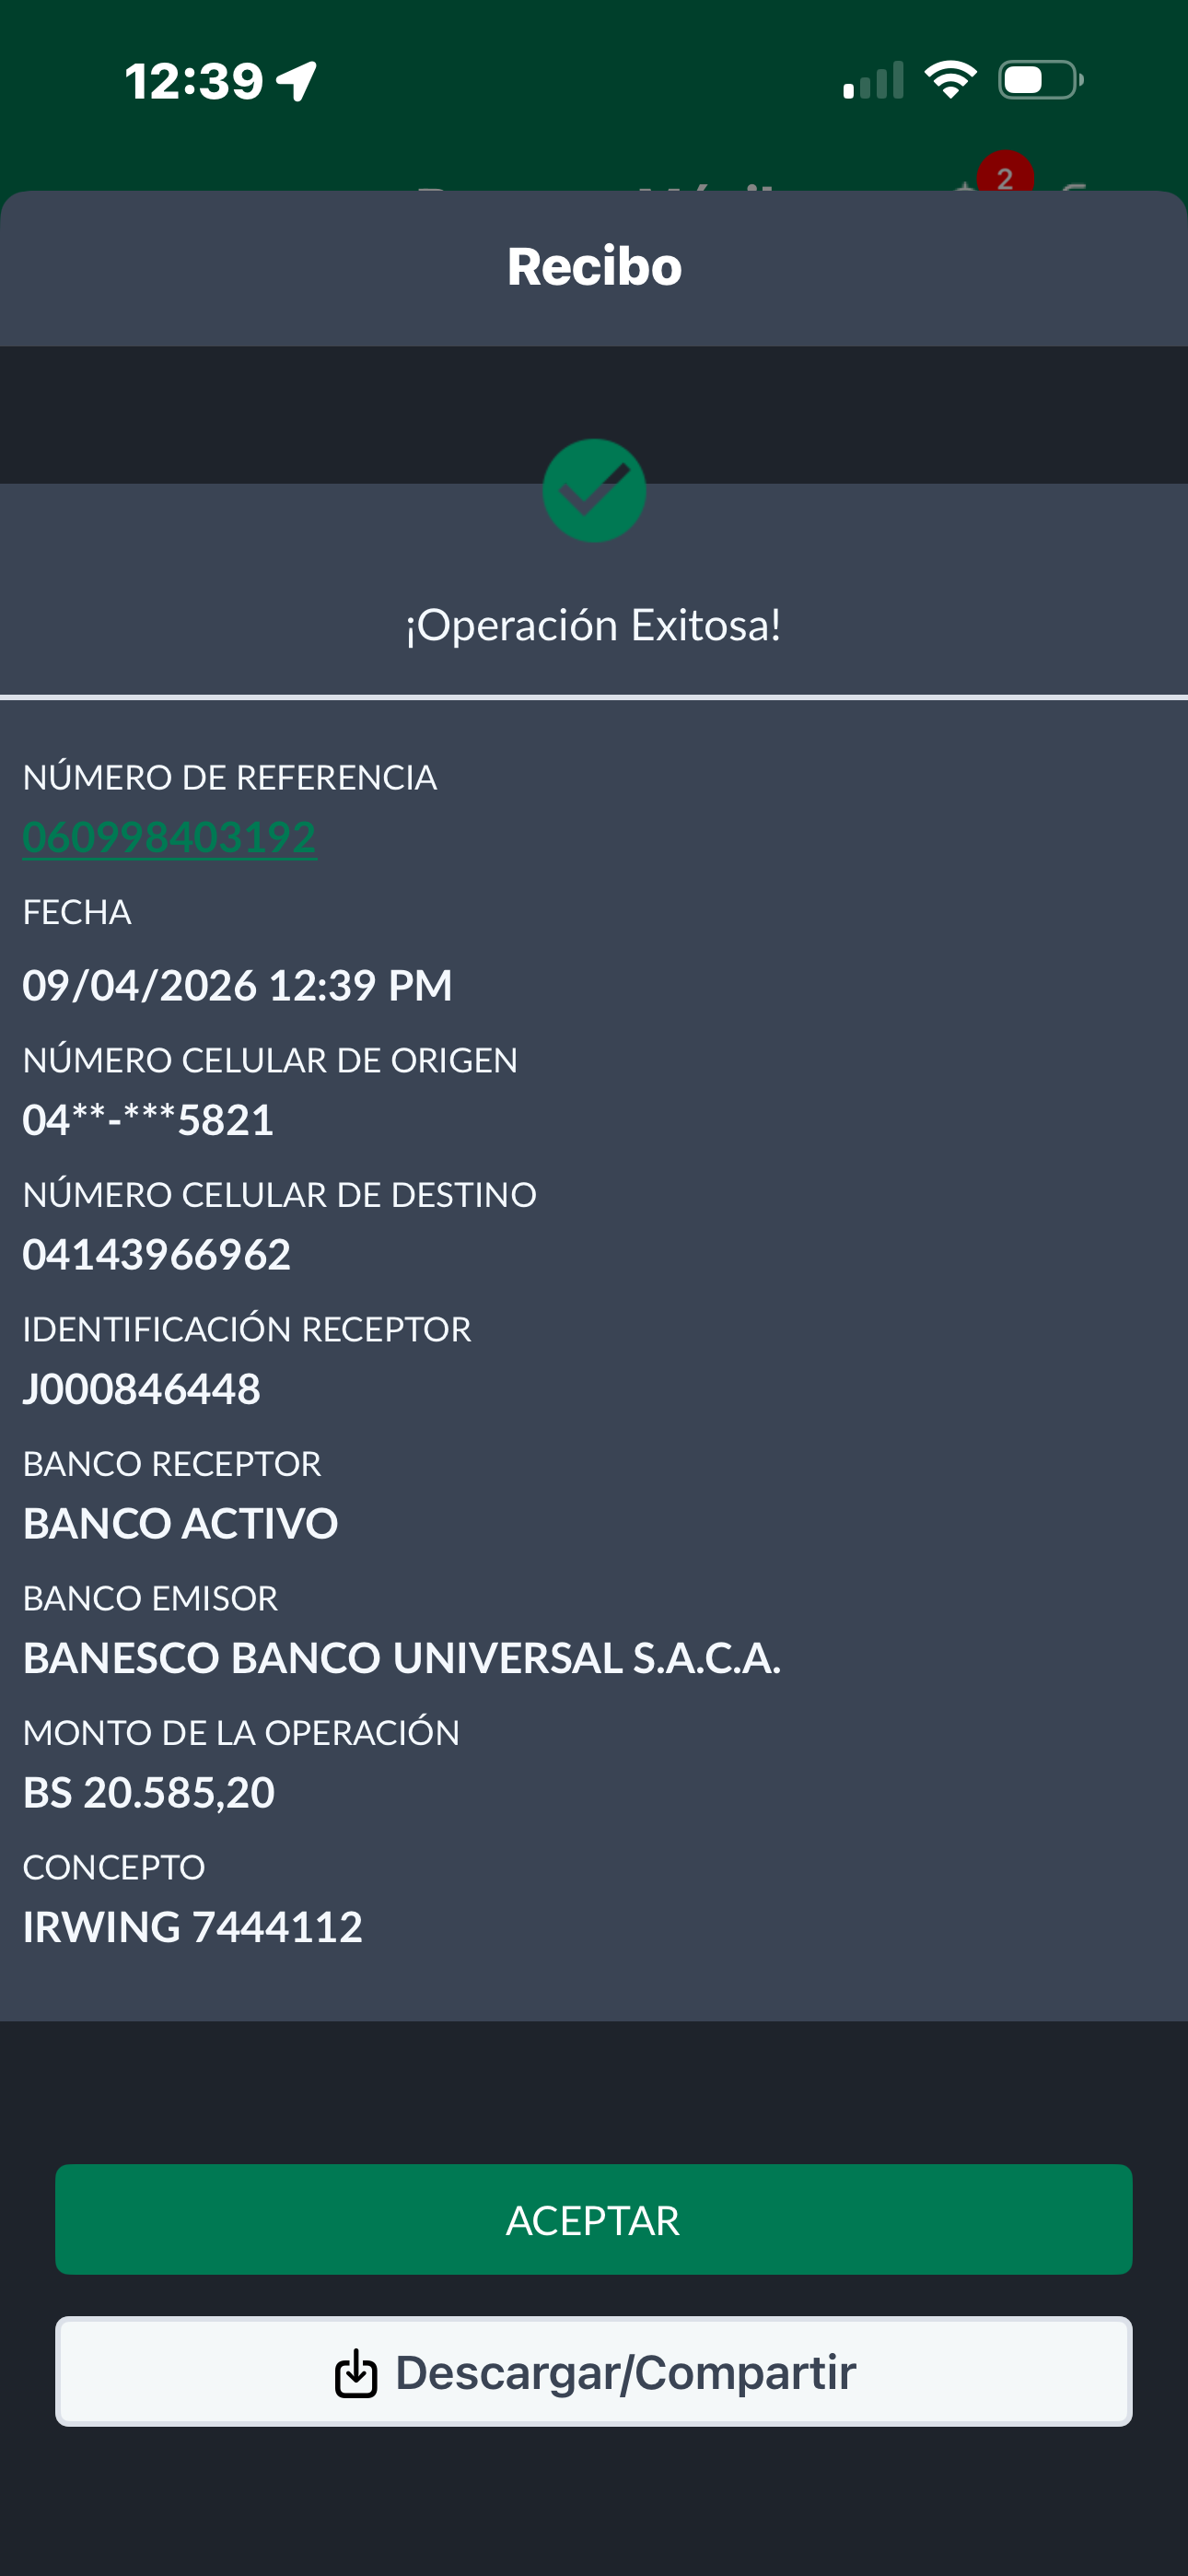This screenshot has width=1188, height=2576.
Task: Tap destination phone number 04143966962
Action: click(157, 1254)
